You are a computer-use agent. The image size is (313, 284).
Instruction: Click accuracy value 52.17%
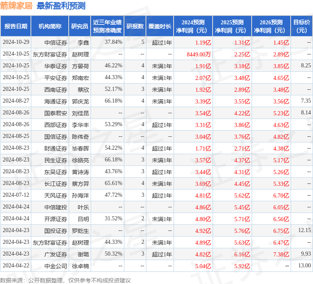pos(113,89)
